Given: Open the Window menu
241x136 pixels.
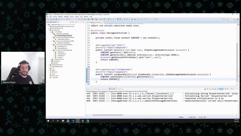Looking at the screenshot, I should (86, 17).
